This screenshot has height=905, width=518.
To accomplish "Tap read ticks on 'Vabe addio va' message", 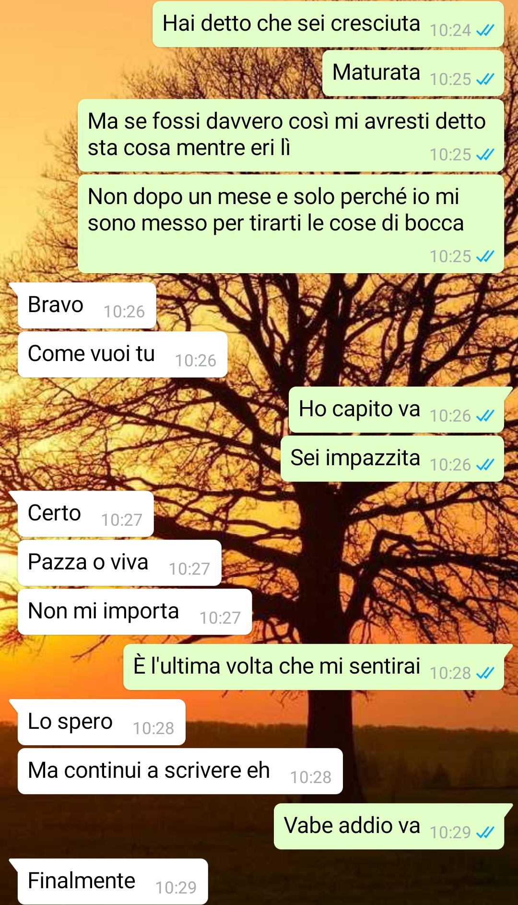I will point(485,833).
